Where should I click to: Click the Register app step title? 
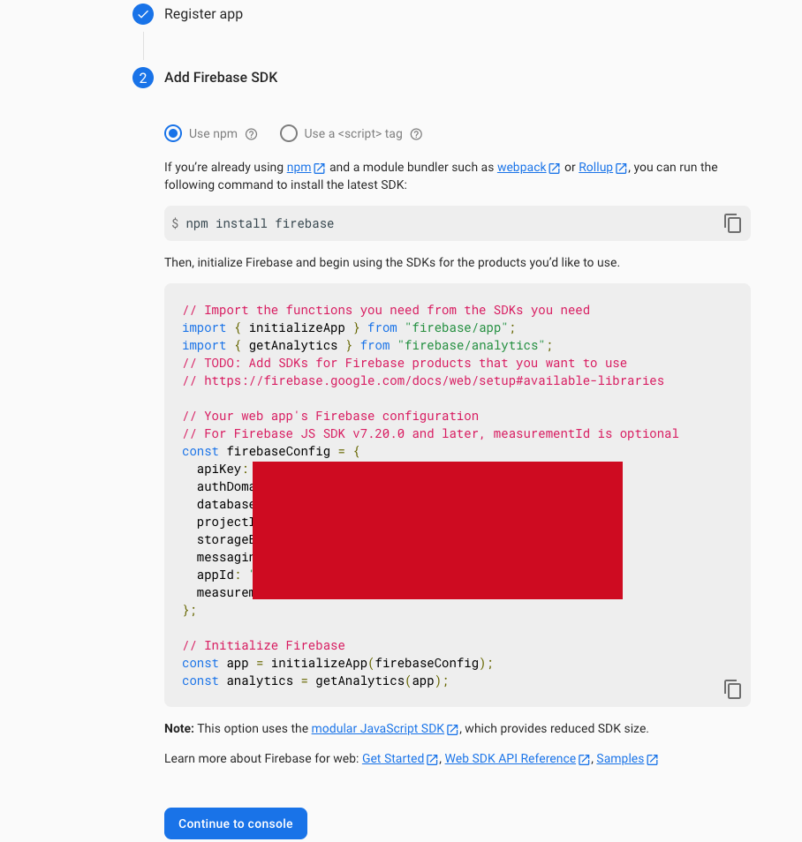coord(203,14)
